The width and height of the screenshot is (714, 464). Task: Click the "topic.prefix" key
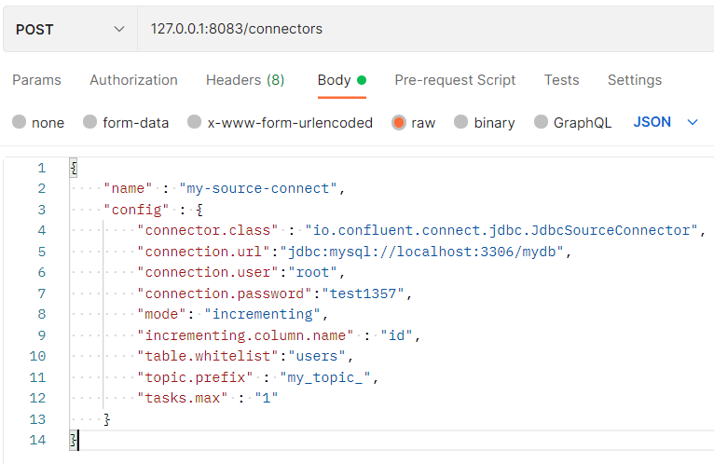click(195, 377)
